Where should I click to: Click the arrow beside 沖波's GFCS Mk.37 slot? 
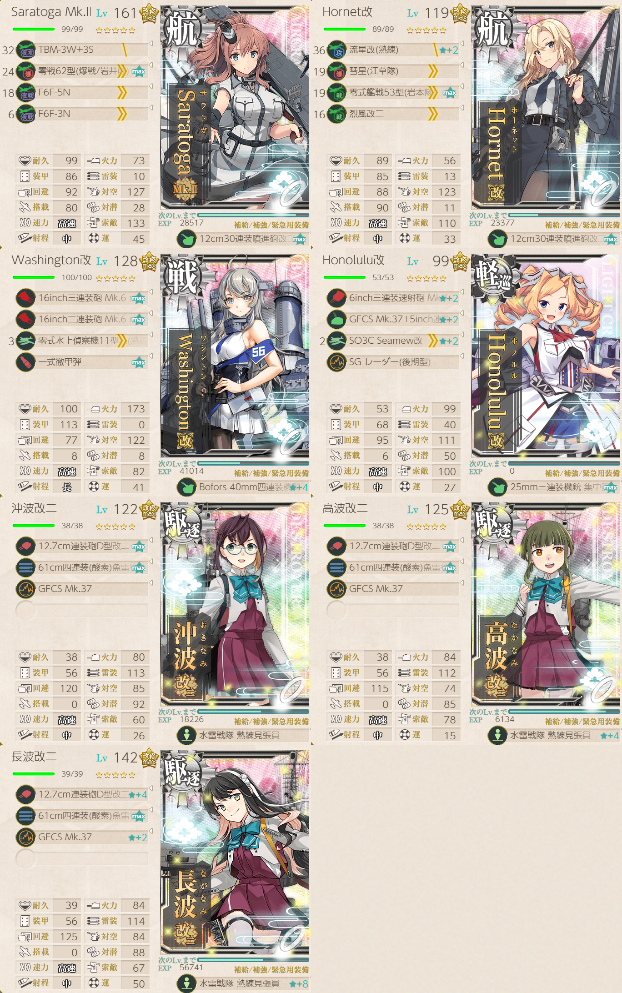[x=150, y=583]
